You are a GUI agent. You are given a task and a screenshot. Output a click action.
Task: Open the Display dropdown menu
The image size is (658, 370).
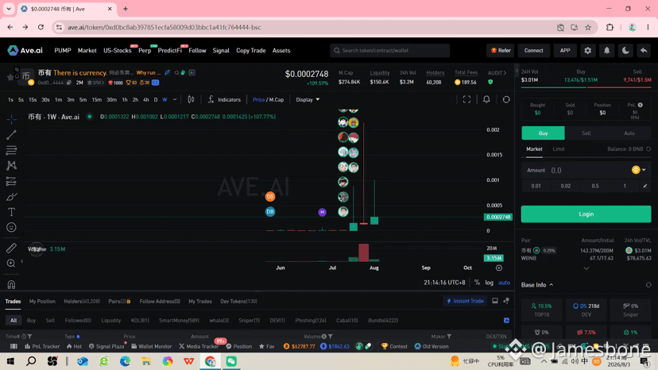point(308,99)
